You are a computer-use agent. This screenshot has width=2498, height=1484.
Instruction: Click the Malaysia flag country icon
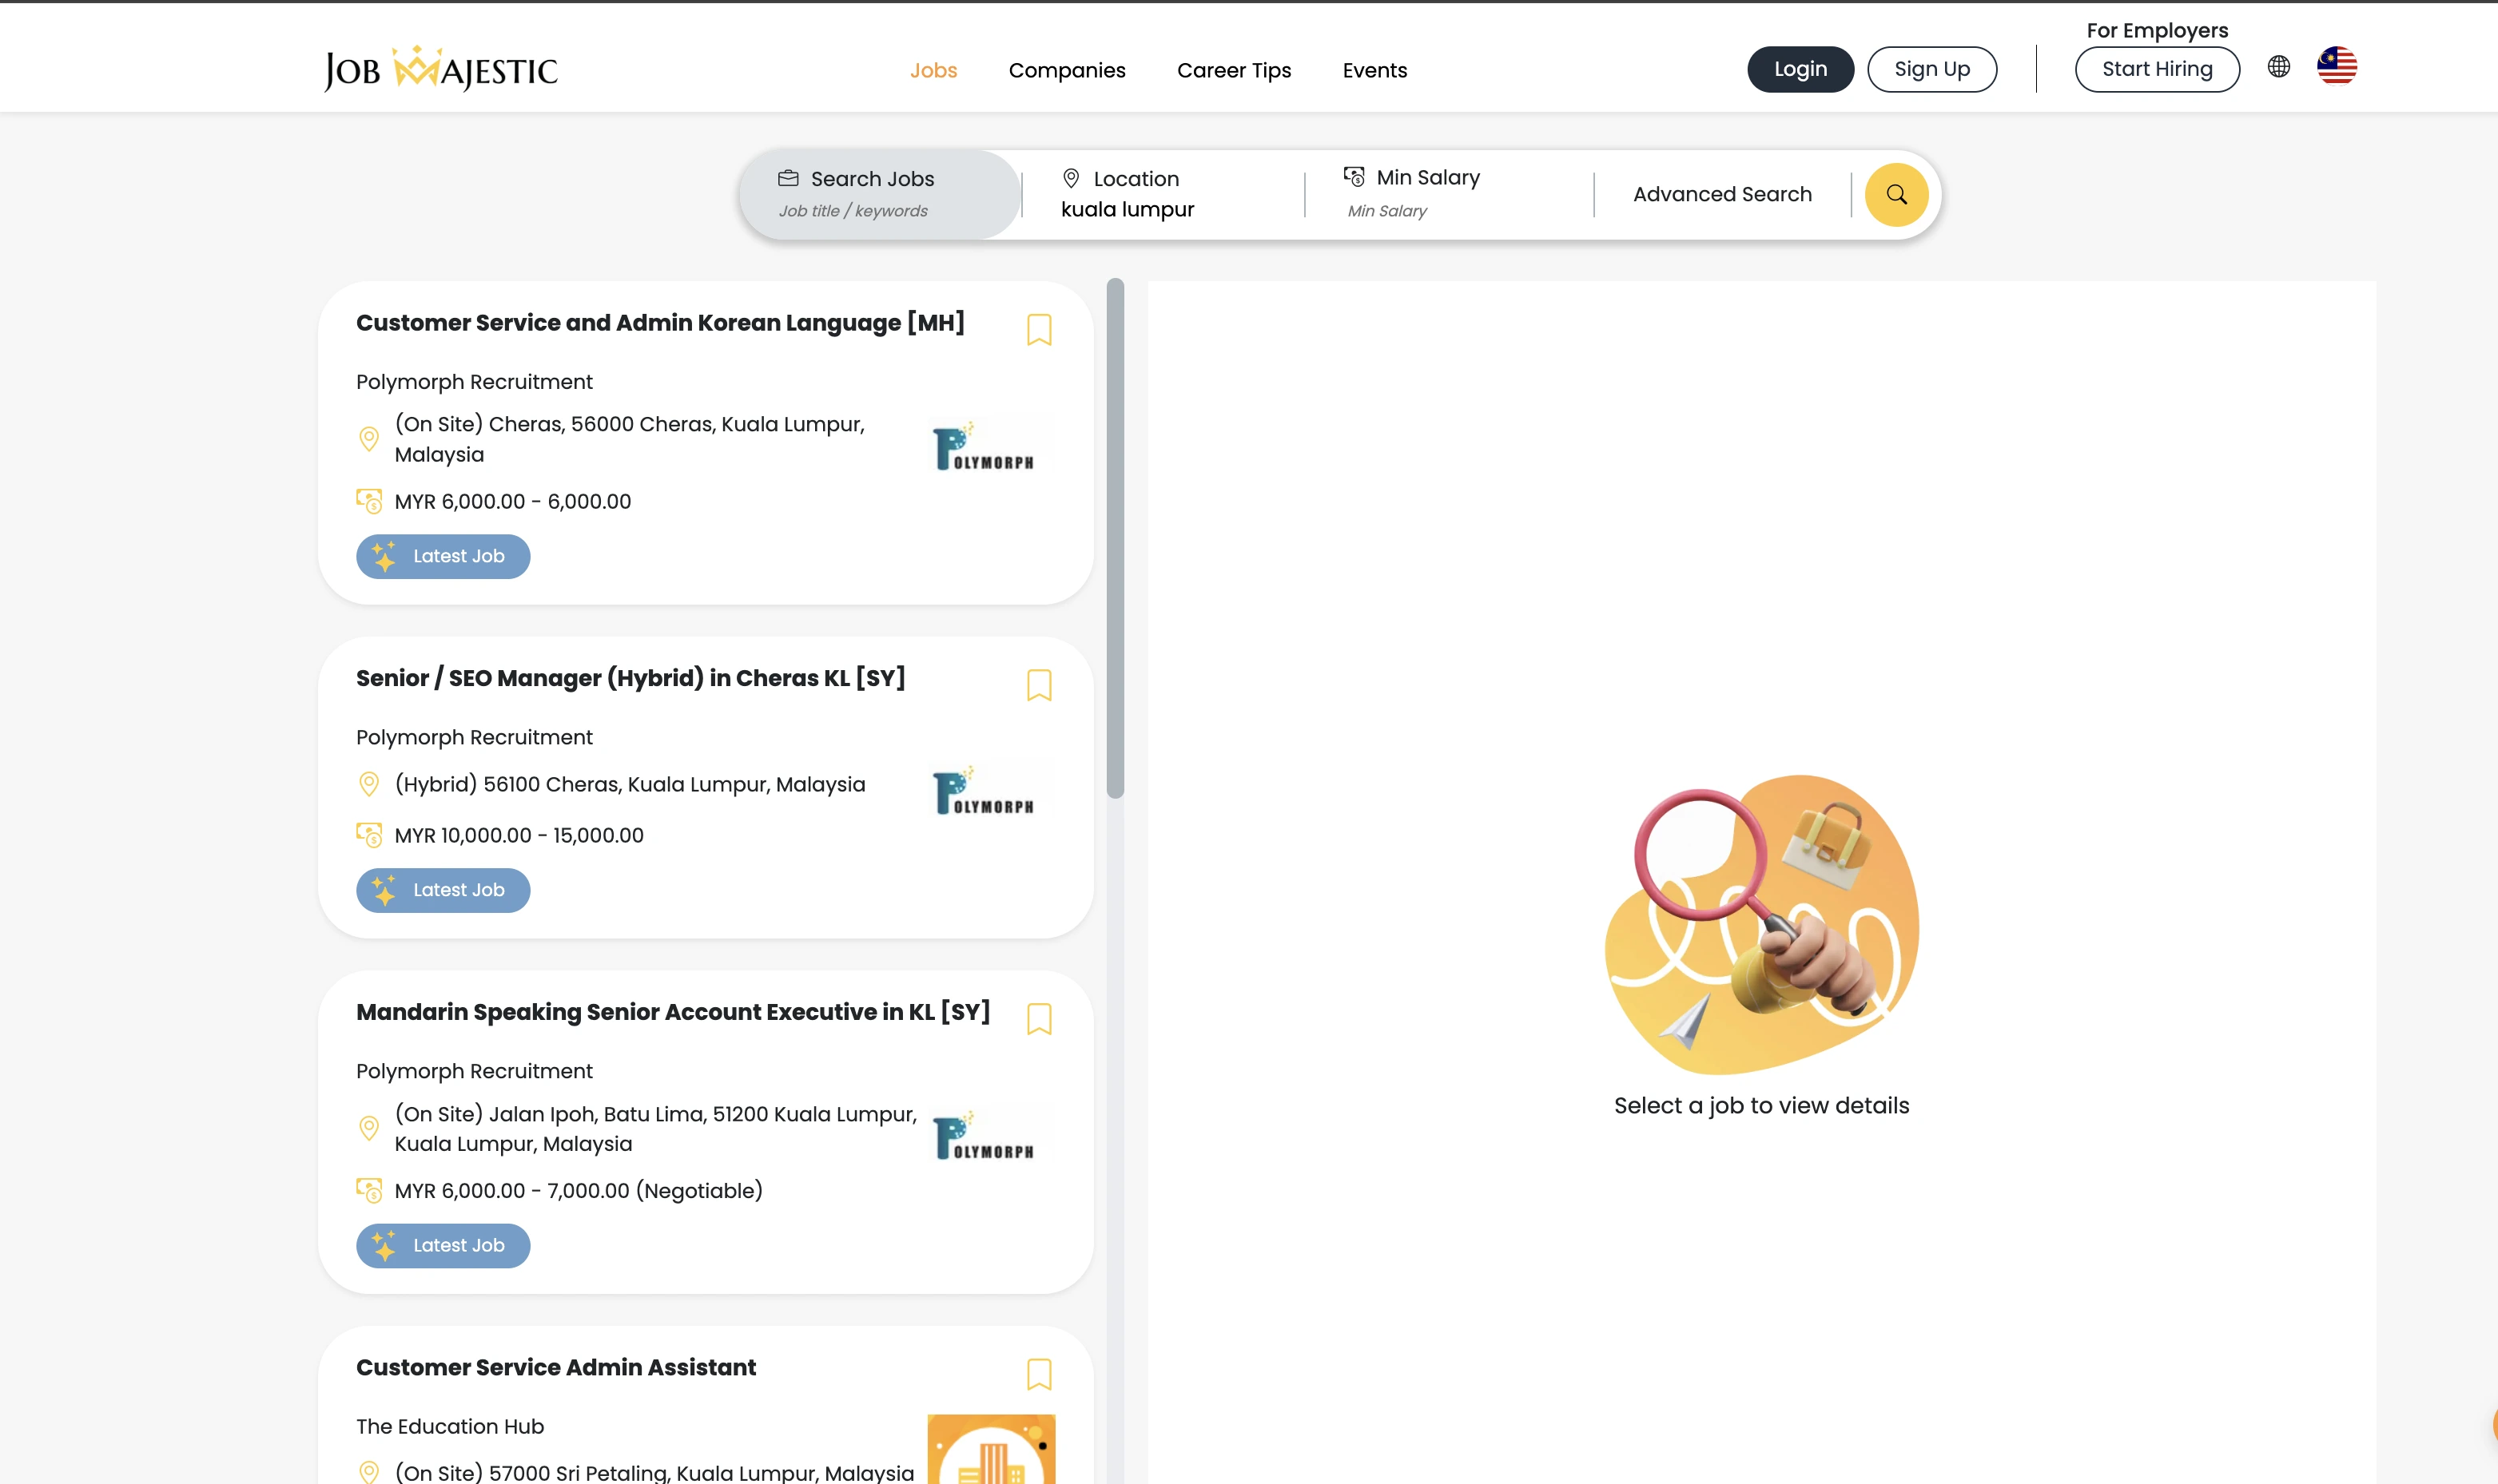2336,66
